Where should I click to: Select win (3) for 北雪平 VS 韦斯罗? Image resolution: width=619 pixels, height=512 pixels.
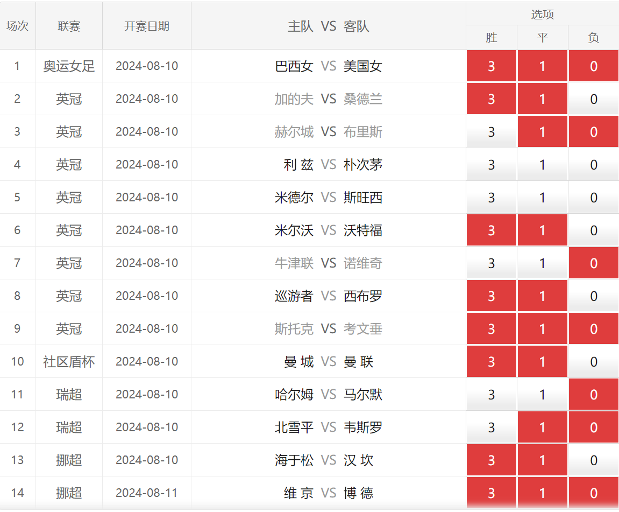coord(492,426)
